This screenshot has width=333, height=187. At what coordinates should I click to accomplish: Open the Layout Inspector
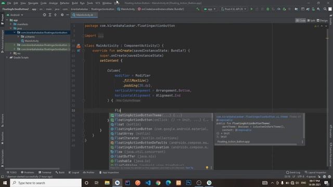click(x=315, y=172)
